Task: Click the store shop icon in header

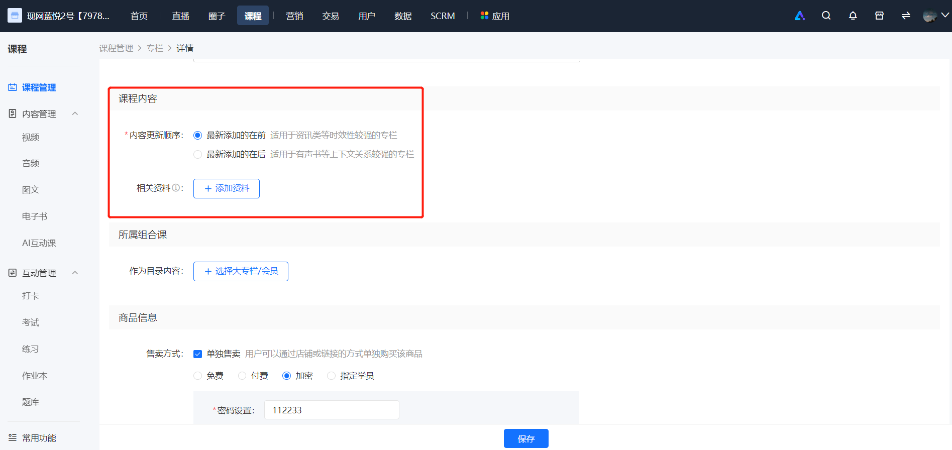Action: (879, 16)
